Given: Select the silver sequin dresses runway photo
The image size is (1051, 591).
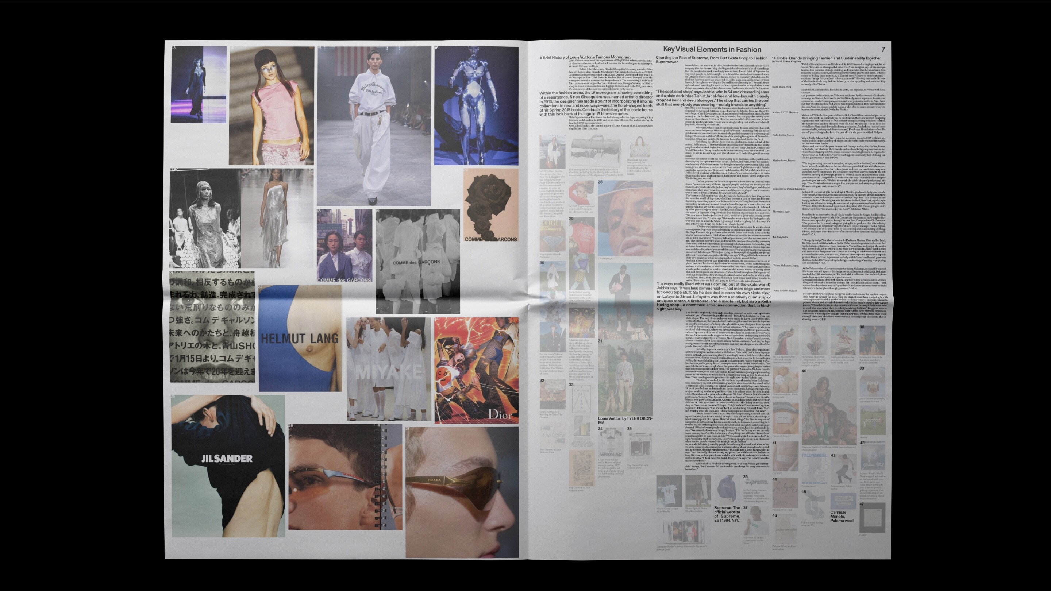Looking at the screenshot, I should point(242,218).
